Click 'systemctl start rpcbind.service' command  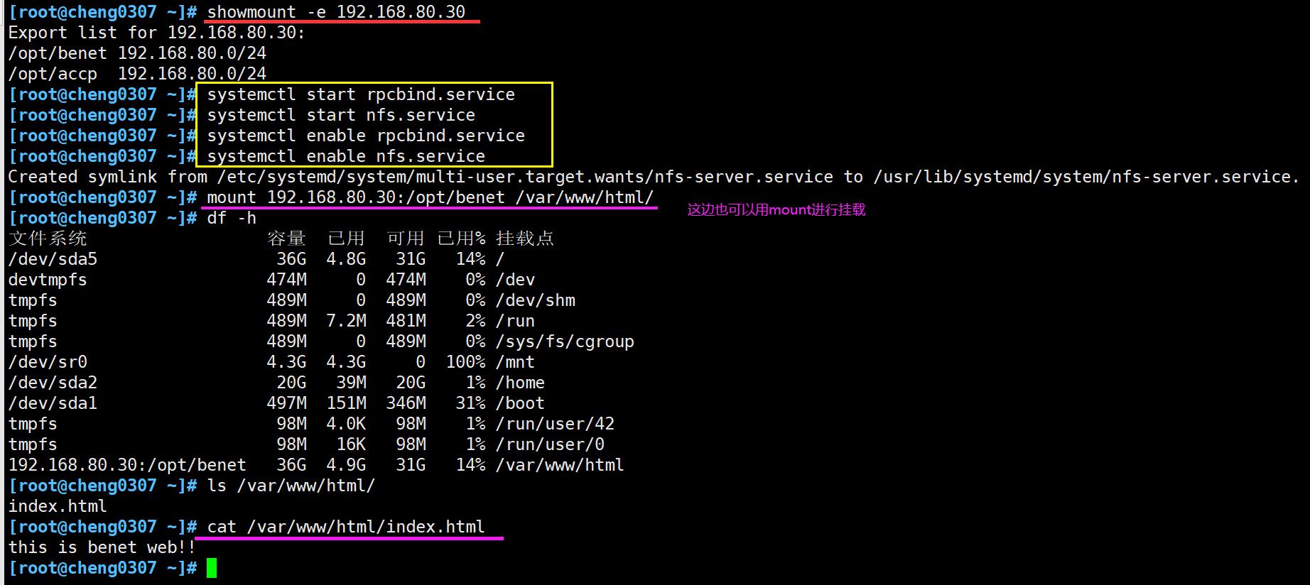coord(361,94)
